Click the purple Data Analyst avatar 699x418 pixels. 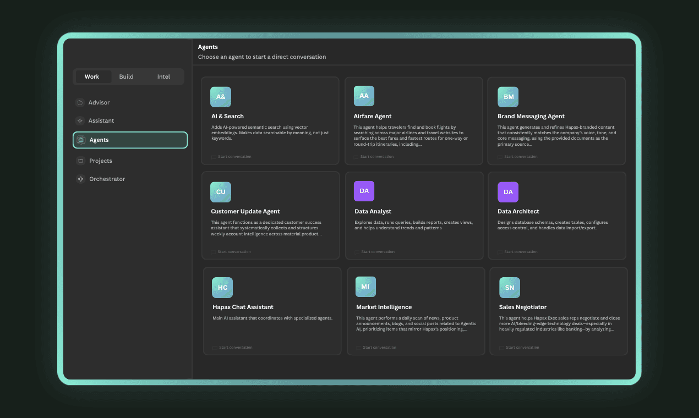tap(364, 191)
